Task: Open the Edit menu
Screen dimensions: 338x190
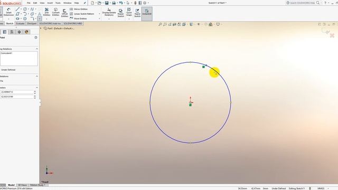Action: pos(35,3)
